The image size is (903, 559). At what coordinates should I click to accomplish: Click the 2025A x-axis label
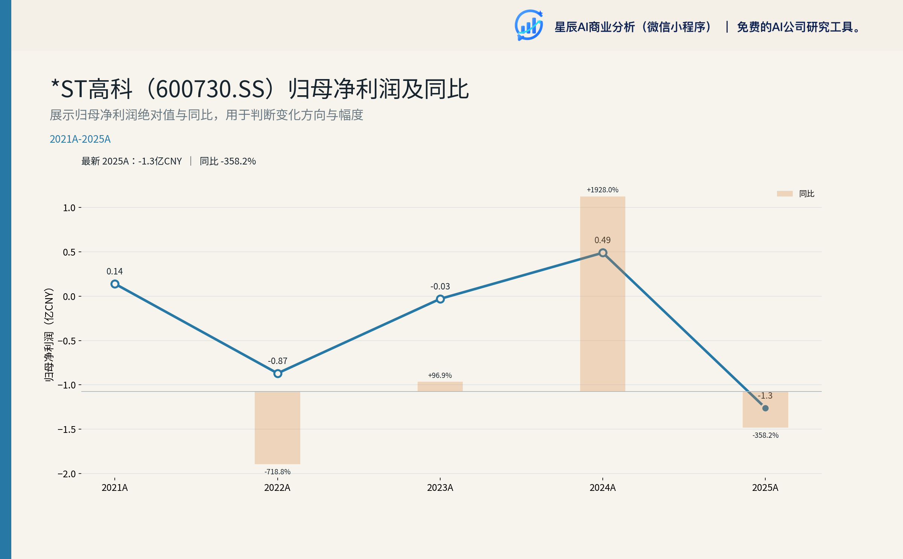(765, 488)
